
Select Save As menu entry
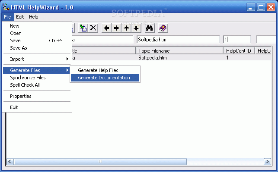(37, 48)
